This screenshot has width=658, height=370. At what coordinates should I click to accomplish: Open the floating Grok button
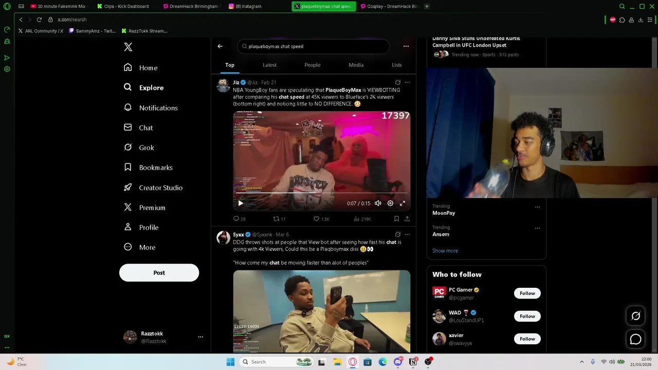pos(636,316)
